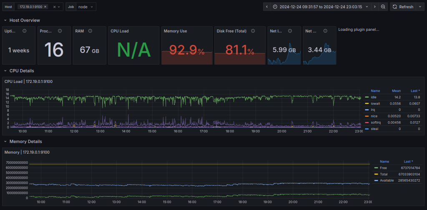Image resolution: width=427 pixels, height=210 pixels.
Task: Sort CPU legend by Name column
Action: [x=375, y=91]
